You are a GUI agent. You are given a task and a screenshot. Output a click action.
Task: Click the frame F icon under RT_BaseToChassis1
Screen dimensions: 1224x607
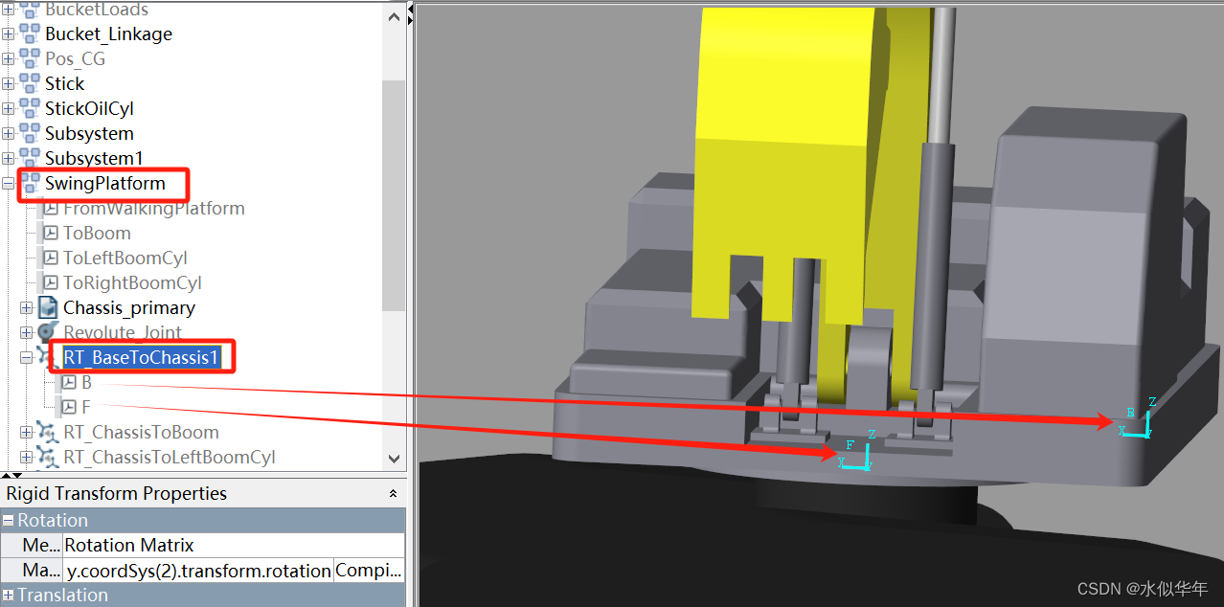click(x=71, y=407)
